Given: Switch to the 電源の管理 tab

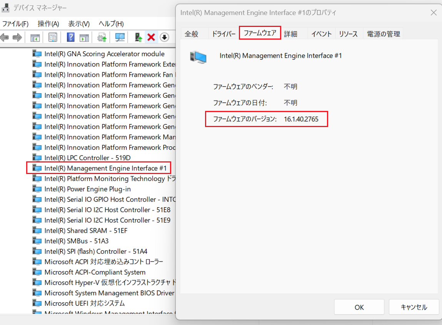Looking at the screenshot, I should tap(383, 34).
